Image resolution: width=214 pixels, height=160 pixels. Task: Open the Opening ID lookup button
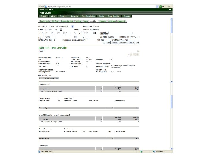tap(94, 33)
